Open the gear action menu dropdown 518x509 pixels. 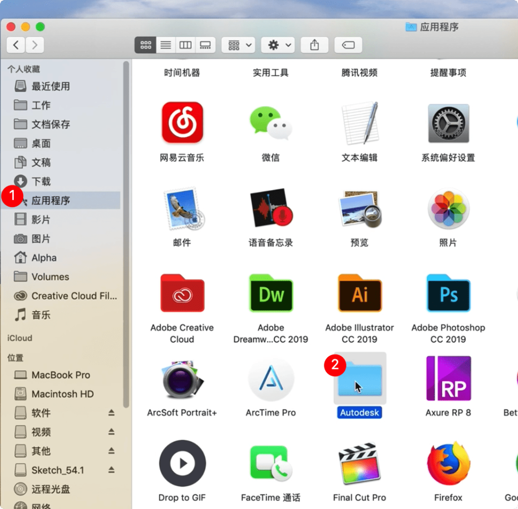[278, 45]
